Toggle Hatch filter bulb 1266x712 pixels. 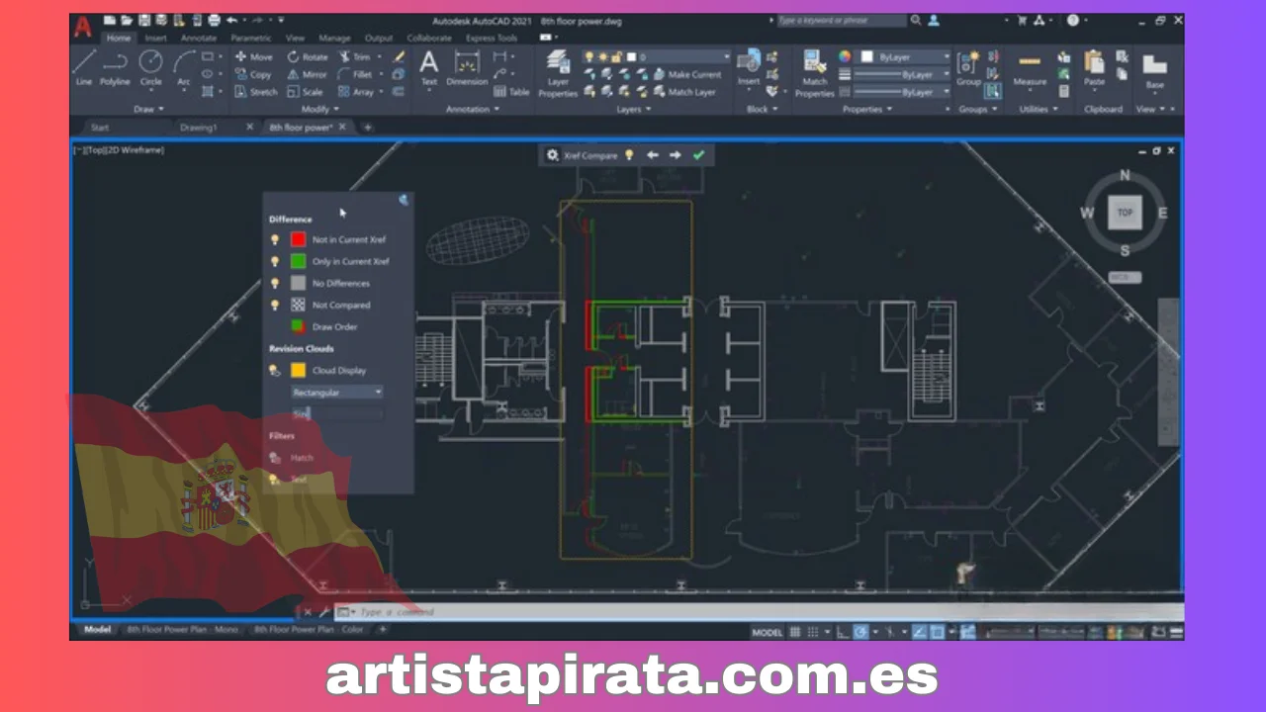point(275,458)
